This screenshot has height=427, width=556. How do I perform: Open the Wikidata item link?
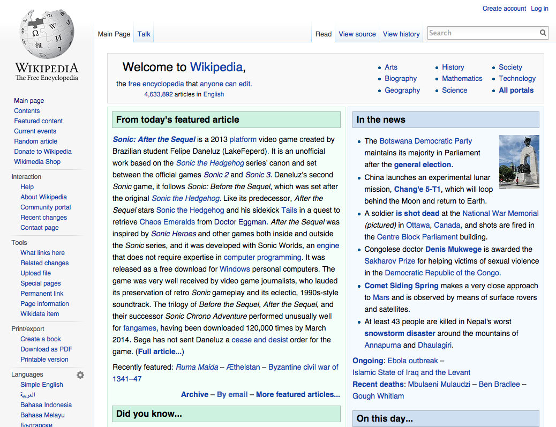40,314
